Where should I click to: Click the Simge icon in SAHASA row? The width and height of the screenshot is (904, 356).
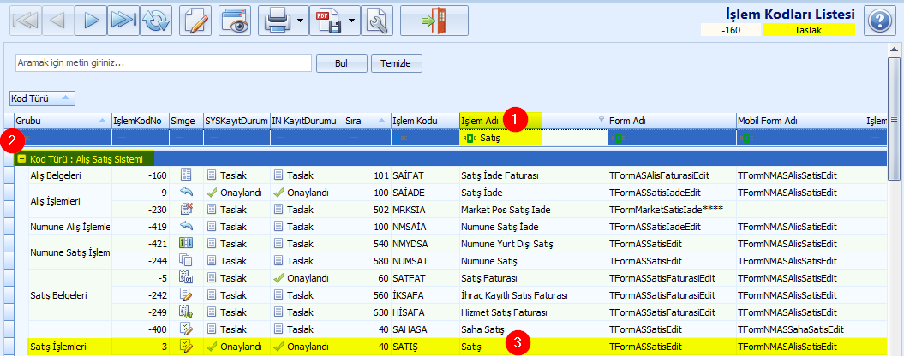click(x=186, y=330)
